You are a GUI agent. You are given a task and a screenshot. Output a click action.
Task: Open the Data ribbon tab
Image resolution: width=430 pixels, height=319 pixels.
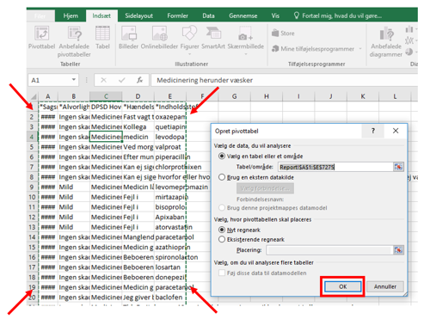[208, 15]
